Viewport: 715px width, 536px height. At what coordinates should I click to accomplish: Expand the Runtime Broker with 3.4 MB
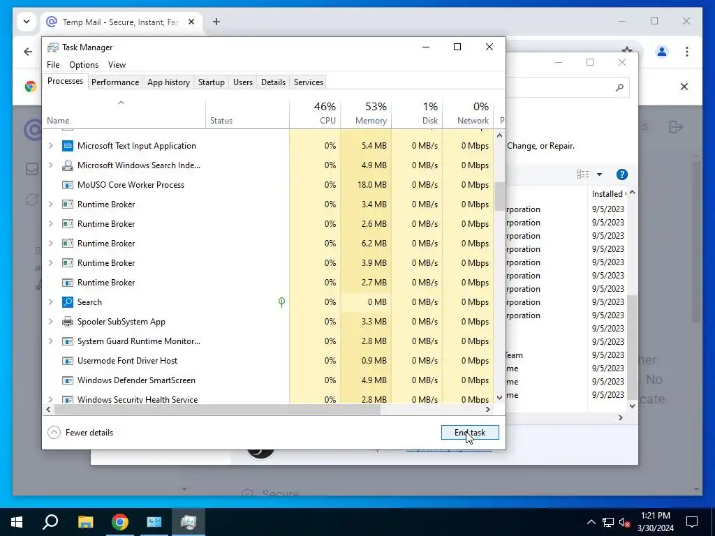click(50, 204)
